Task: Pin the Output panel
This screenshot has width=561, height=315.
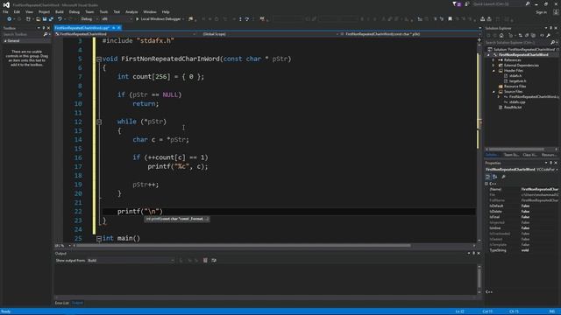Action: click(473, 253)
